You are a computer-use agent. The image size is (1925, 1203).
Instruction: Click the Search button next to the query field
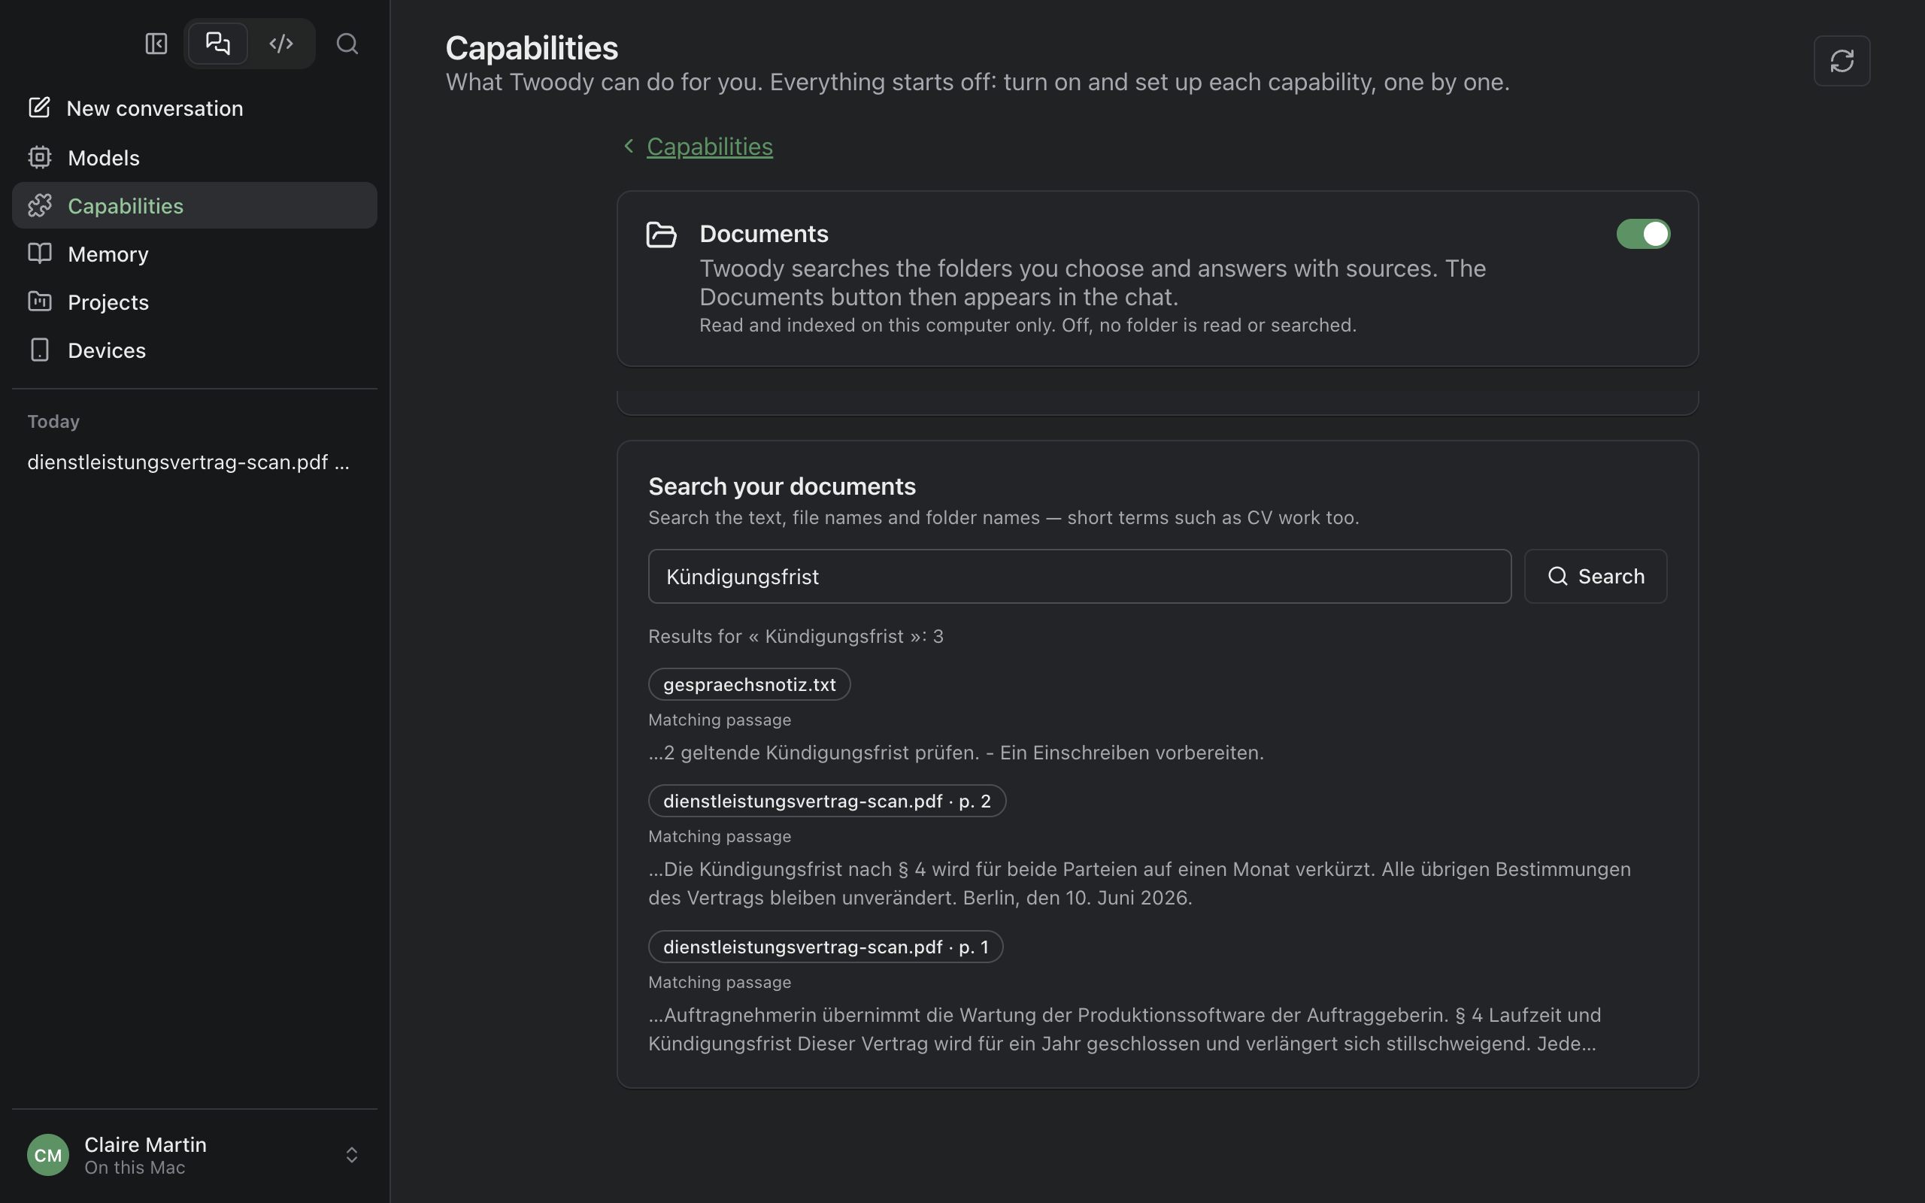[x=1595, y=576]
